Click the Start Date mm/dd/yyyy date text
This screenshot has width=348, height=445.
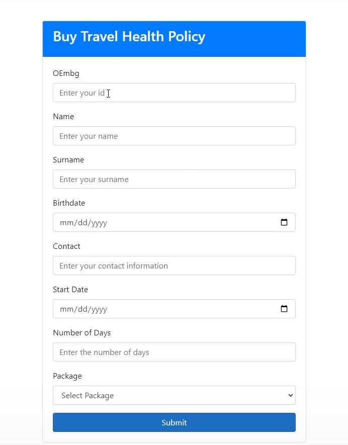coord(83,309)
